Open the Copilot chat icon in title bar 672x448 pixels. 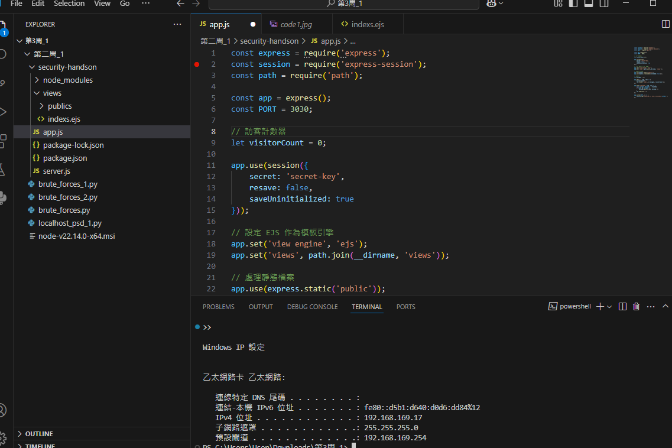pos(491,4)
